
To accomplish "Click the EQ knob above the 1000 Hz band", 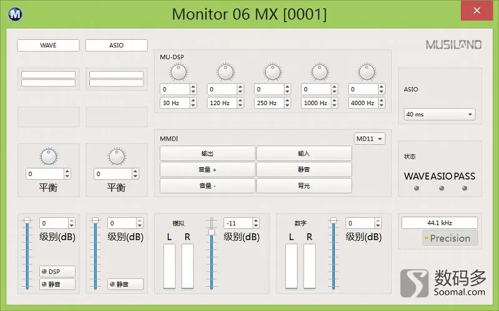I will click(x=319, y=72).
